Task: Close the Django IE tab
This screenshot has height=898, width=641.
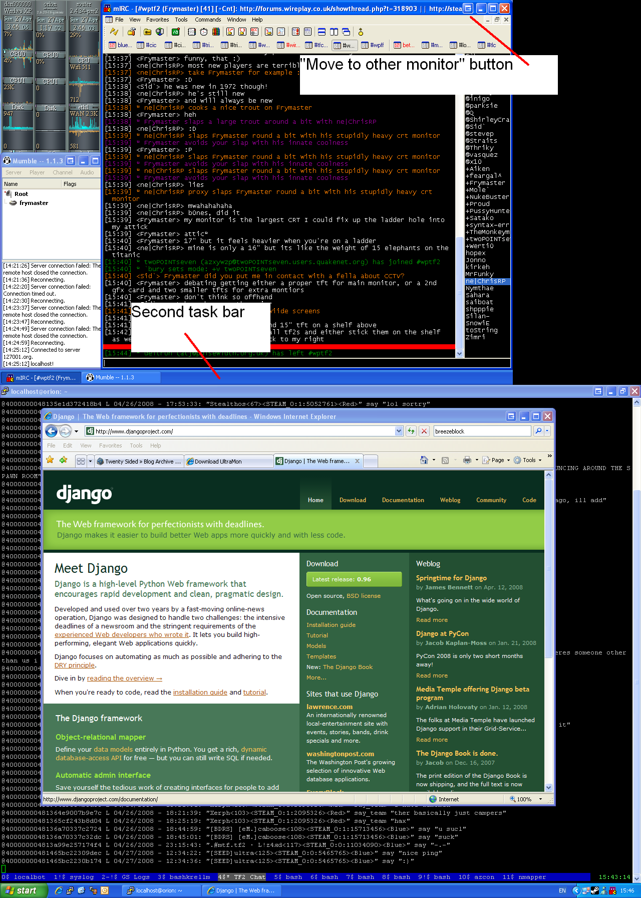Action: pyautogui.click(x=357, y=461)
